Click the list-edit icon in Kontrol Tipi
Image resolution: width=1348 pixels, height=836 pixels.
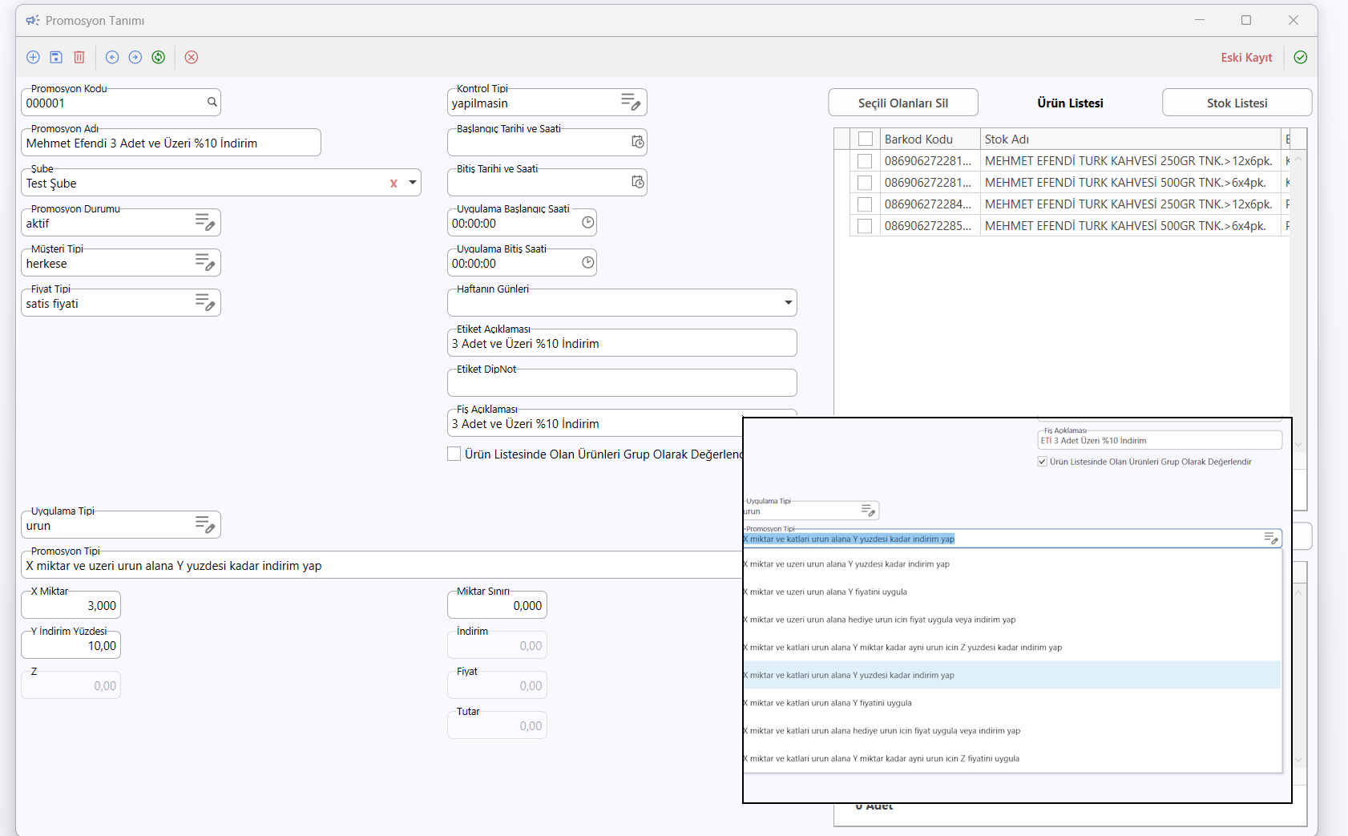631,102
